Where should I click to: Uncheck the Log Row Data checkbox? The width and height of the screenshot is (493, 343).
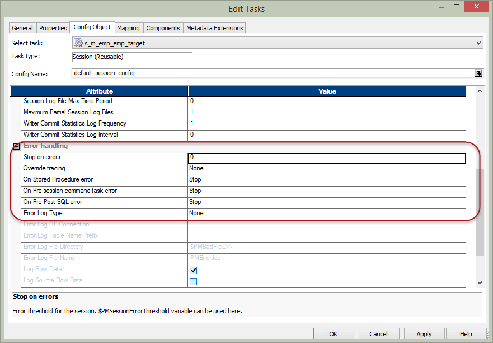click(194, 270)
